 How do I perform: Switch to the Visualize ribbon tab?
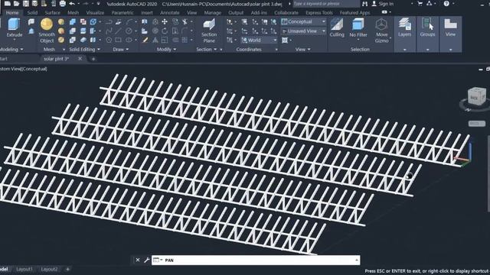[95, 13]
